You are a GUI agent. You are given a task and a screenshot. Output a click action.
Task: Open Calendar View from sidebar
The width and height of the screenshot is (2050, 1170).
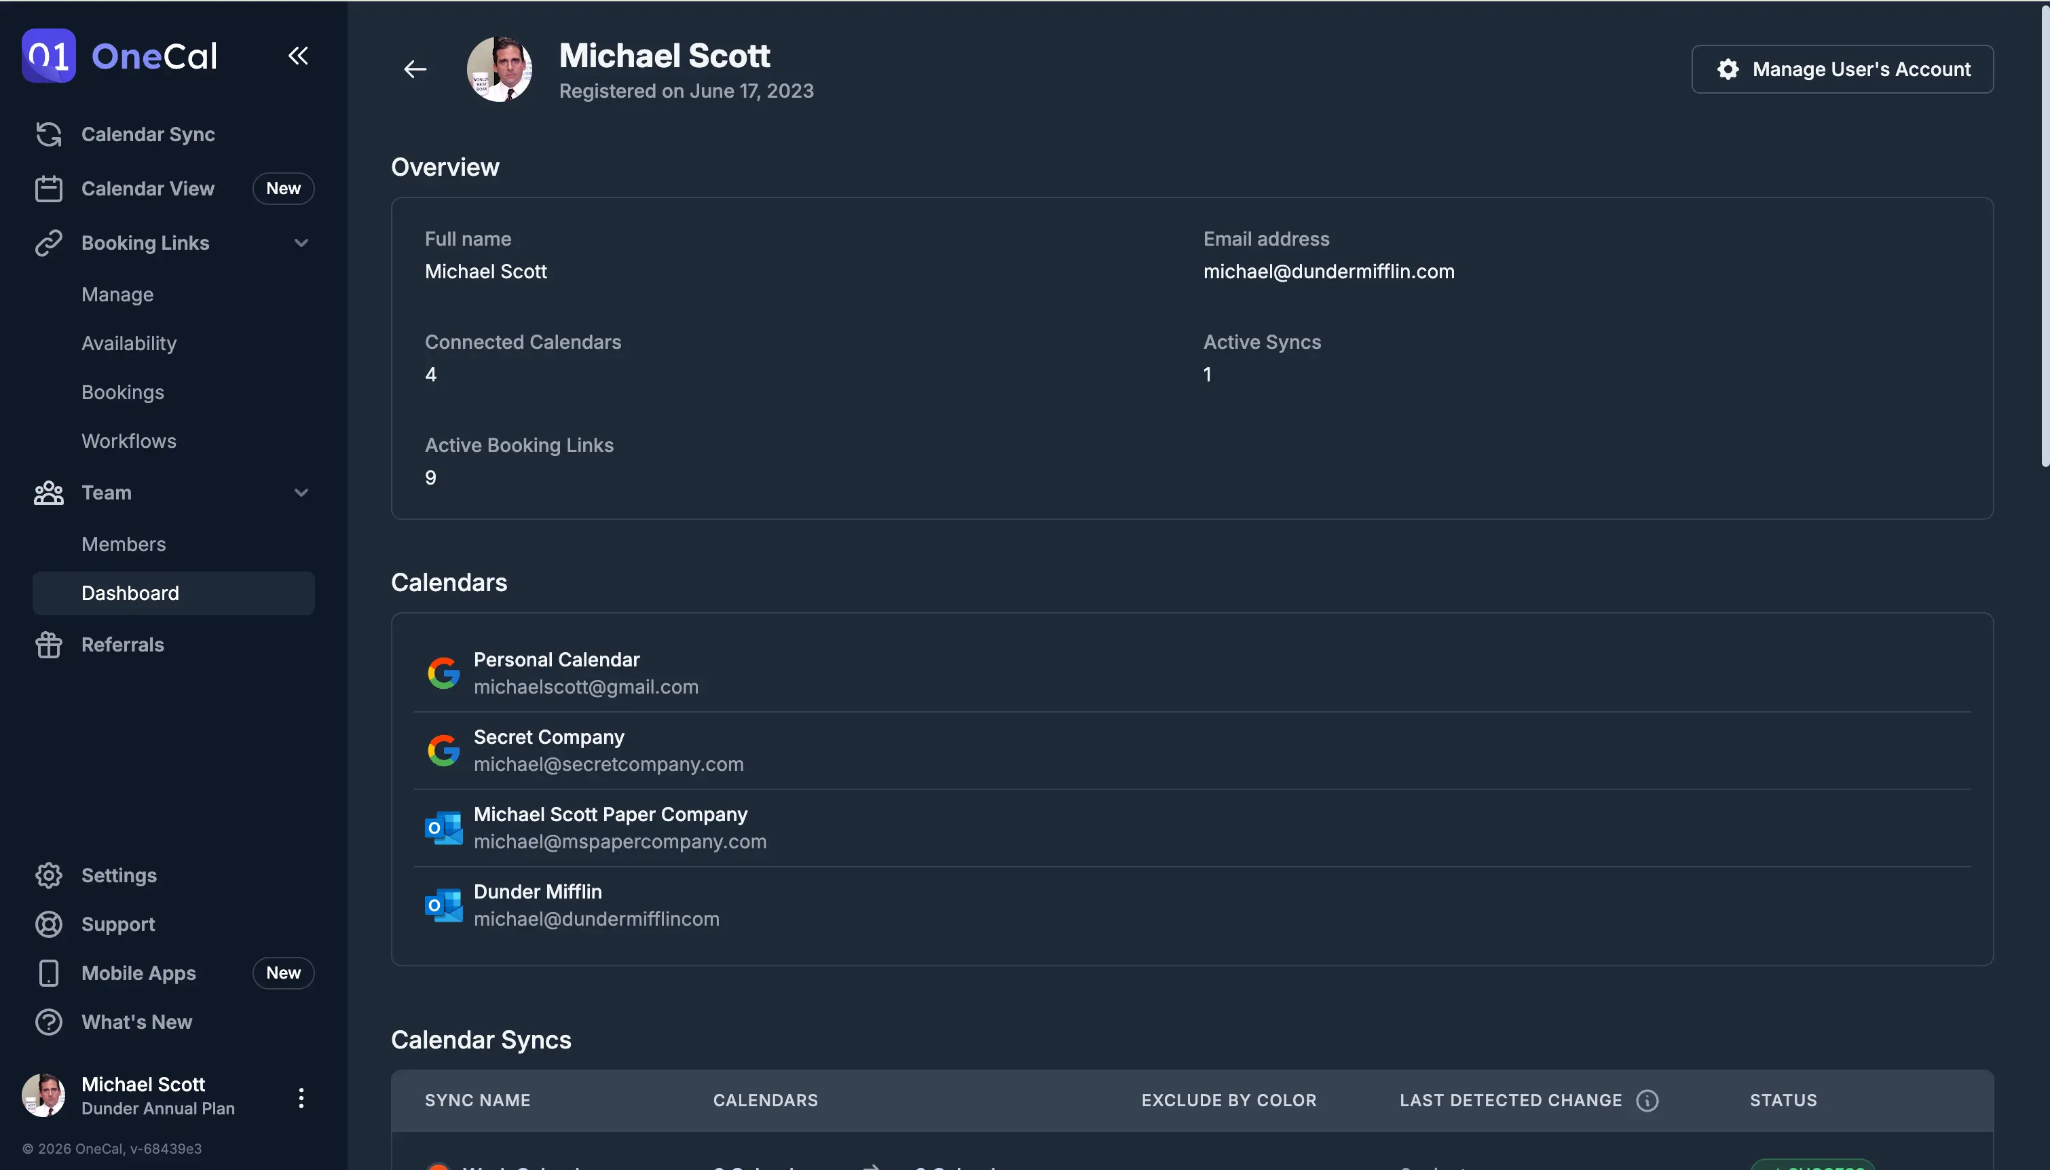[148, 189]
